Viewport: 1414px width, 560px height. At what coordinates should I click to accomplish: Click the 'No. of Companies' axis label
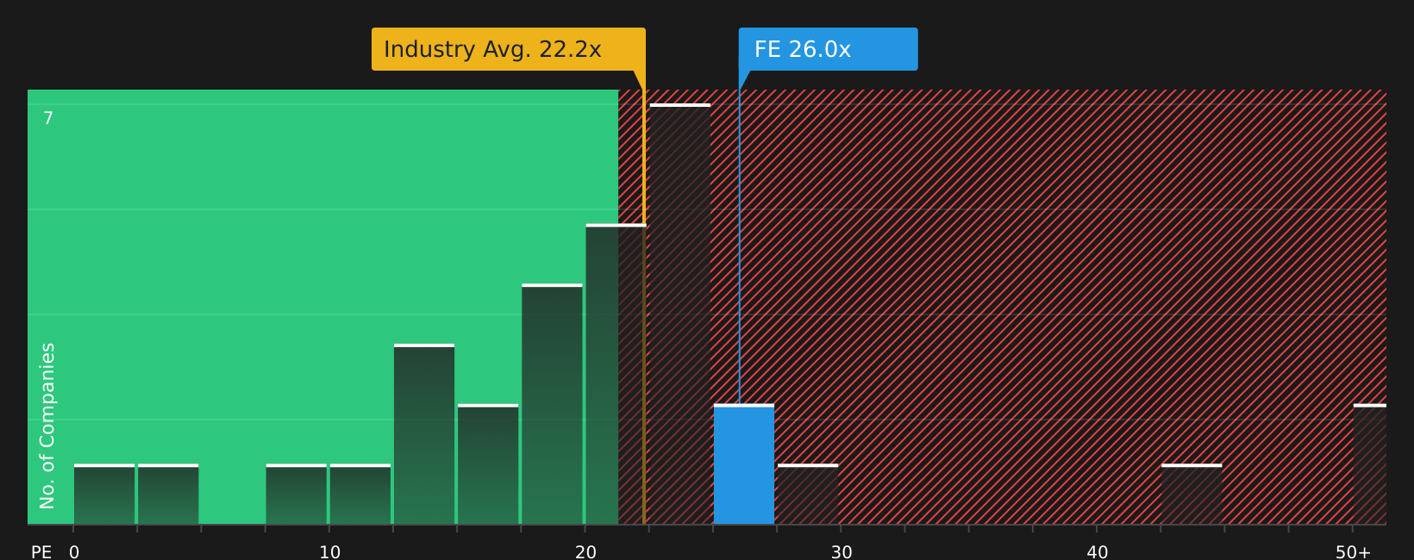[x=47, y=426]
